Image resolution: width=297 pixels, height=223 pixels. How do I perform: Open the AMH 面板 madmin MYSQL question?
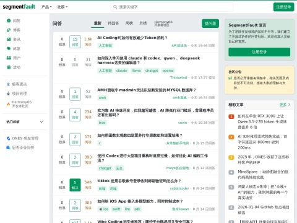tap(147, 90)
